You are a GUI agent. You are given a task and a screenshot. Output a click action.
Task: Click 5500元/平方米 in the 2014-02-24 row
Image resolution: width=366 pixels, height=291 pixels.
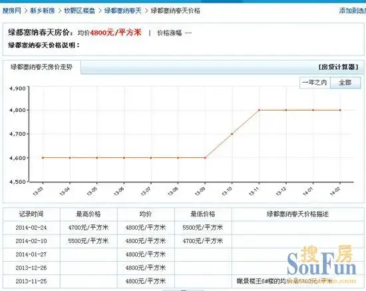pos(203,228)
